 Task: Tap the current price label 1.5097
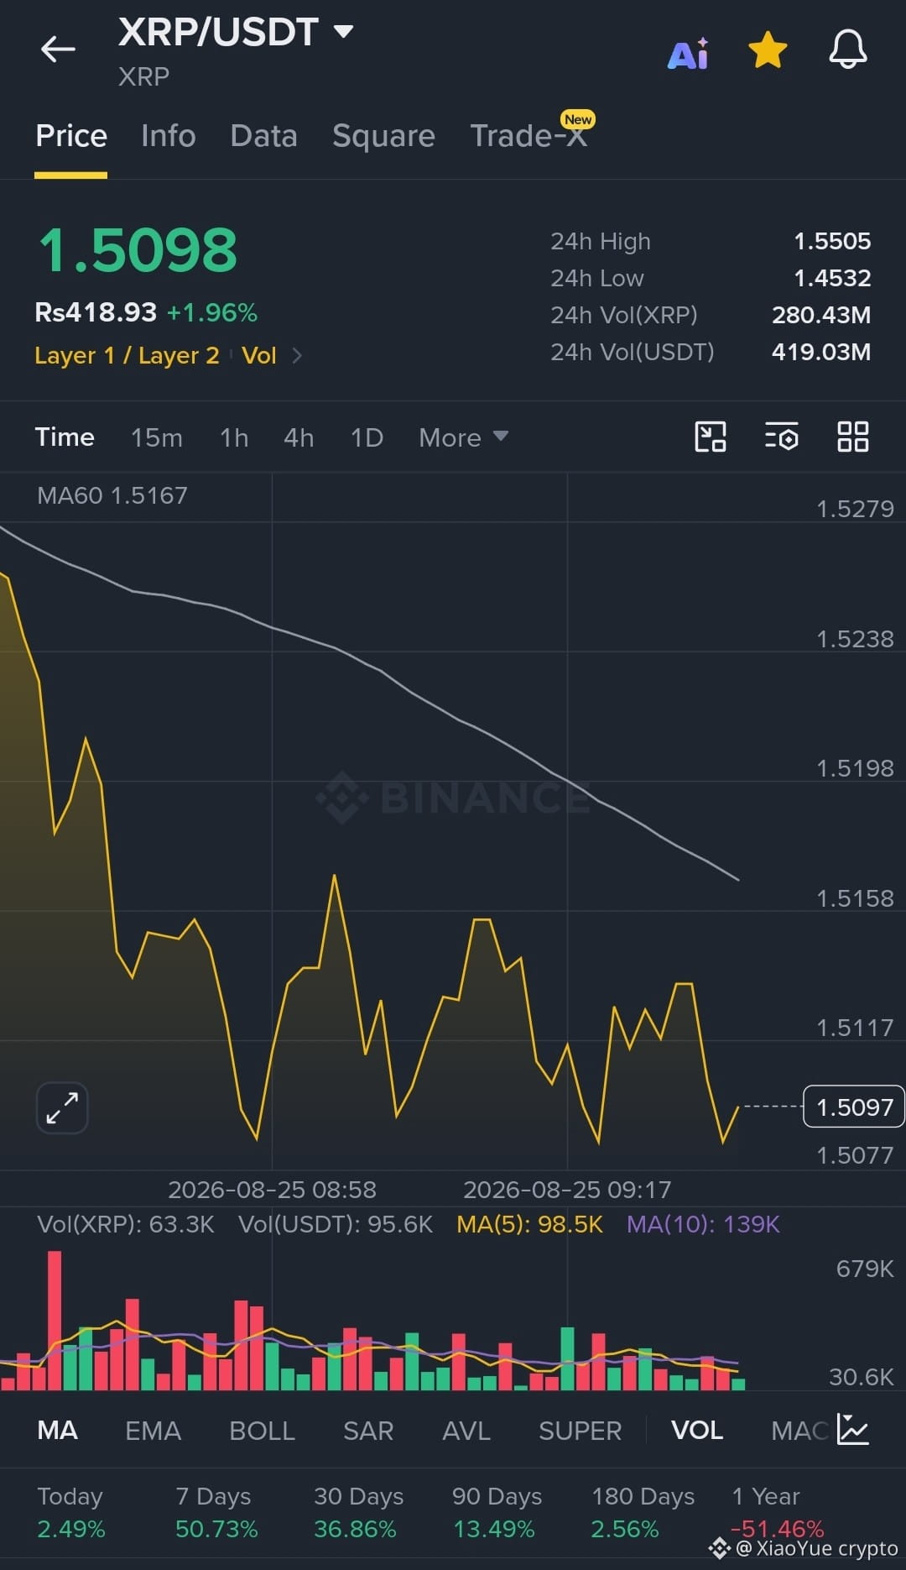[x=854, y=1107]
